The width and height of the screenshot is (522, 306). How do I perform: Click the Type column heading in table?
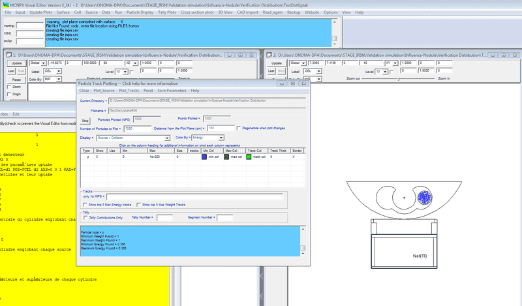click(x=87, y=151)
